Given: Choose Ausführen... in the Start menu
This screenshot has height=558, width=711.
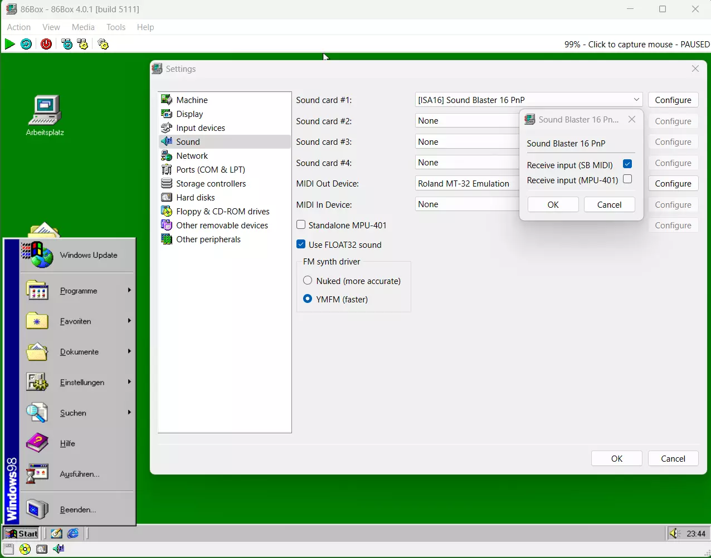Looking at the screenshot, I should tap(78, 474).
